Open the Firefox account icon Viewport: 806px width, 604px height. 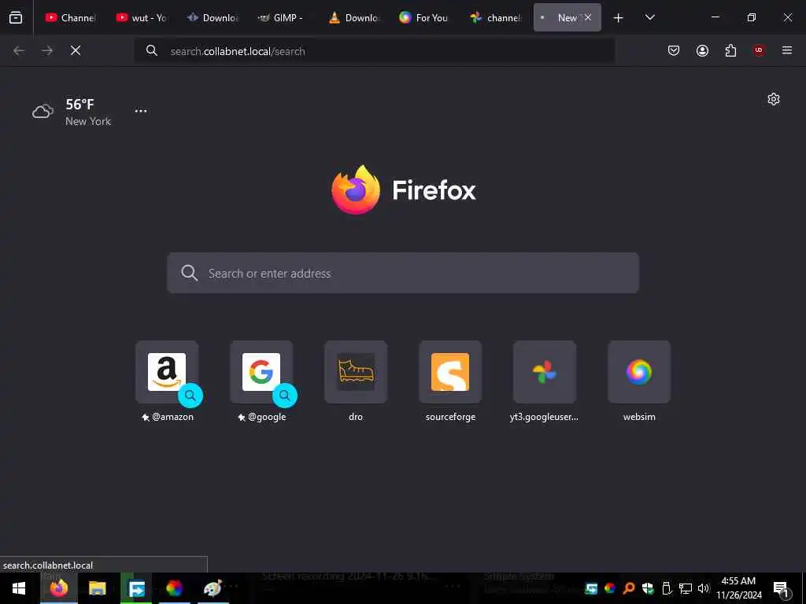pos(702,50)
